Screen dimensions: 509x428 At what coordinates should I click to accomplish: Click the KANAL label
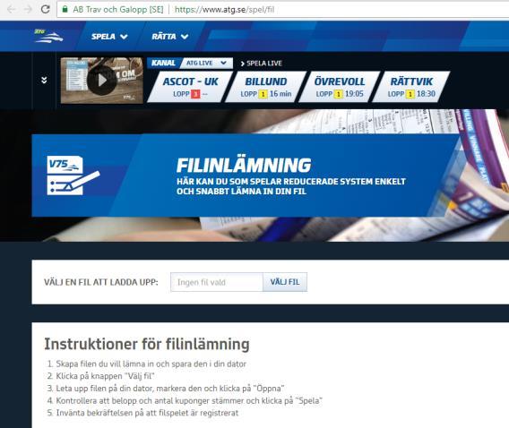point(163,63)
